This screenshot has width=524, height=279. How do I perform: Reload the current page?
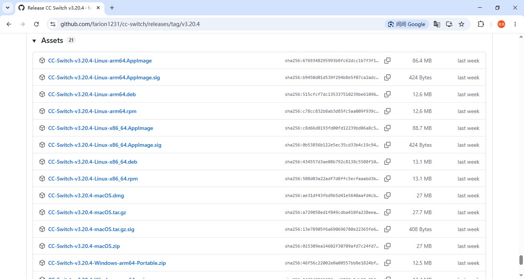[36, 24]
